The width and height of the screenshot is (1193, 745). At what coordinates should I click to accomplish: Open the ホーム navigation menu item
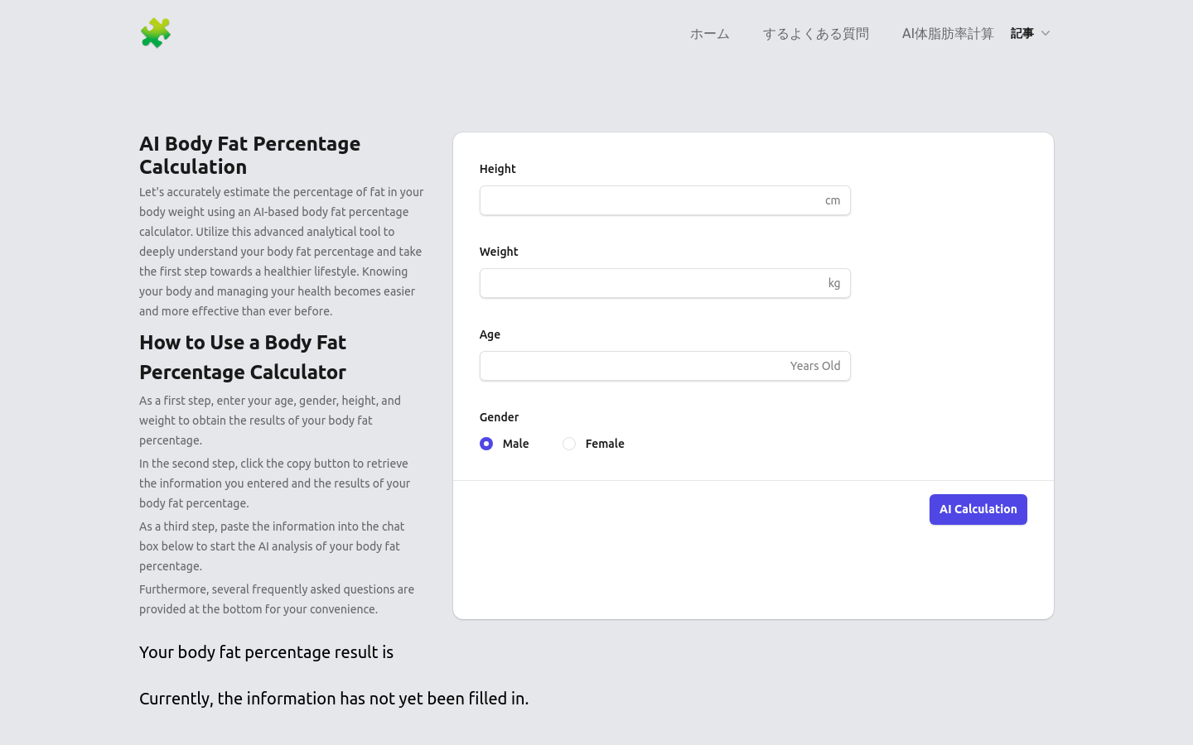709,34
